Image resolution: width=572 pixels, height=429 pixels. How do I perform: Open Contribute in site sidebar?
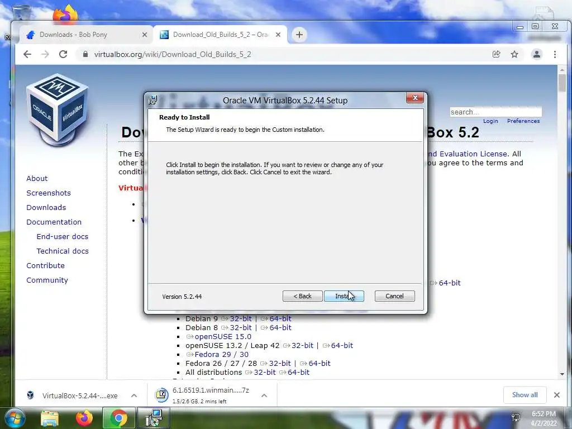[x=45, y=265]
